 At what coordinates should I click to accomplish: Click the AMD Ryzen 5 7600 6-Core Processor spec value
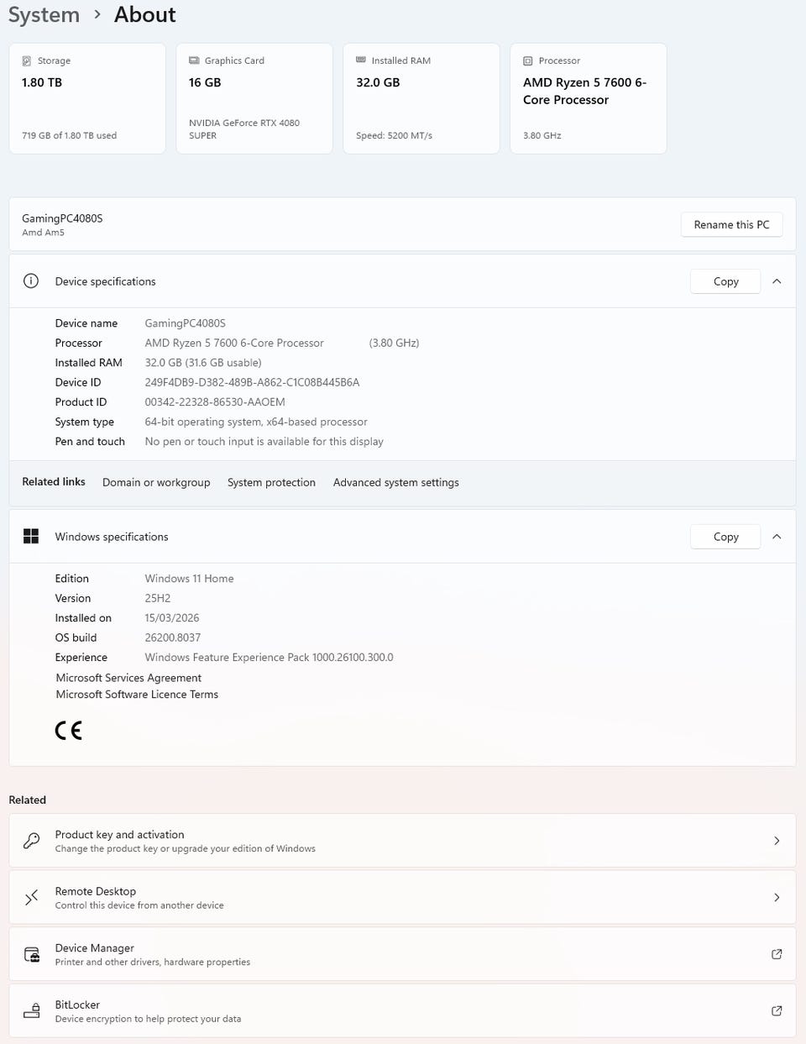point(234,343)
